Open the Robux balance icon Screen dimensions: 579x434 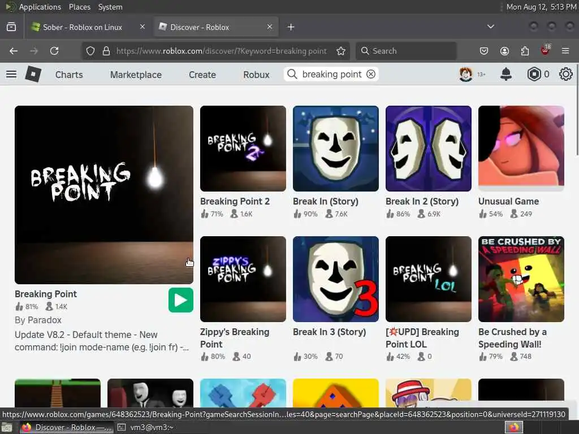pyautogui.click(x=534, y=74)
